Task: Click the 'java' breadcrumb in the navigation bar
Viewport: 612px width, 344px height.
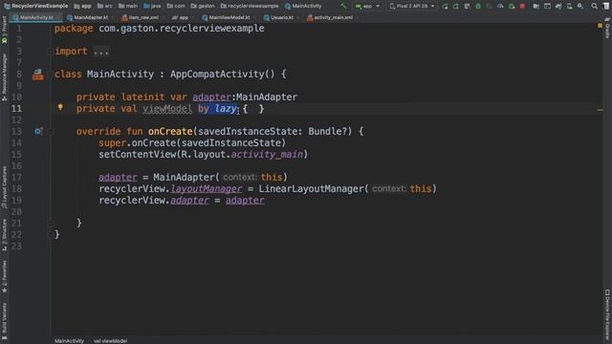Action: [x=152, y=6]
